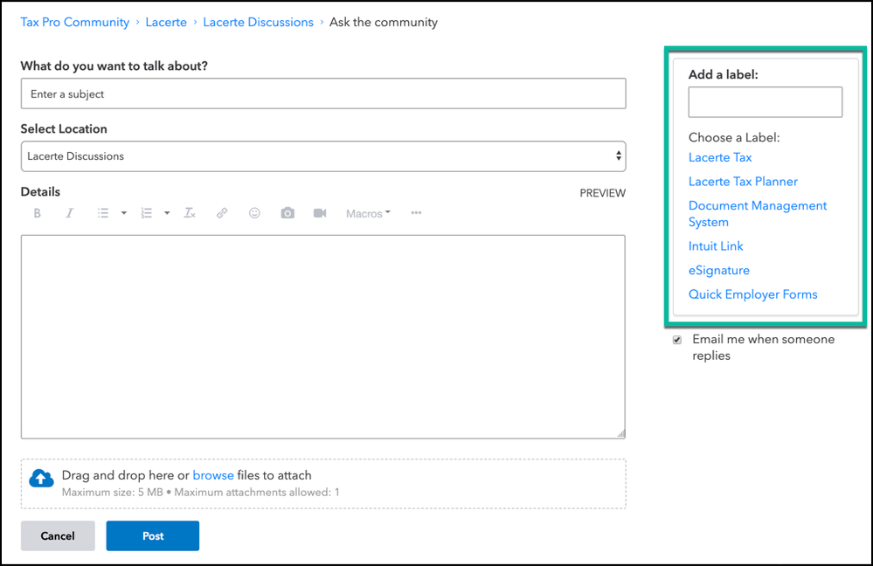Screen dimensions: 873x566
Task: Go to Lacerte Discussions breadcrumb
Action: (x=258, y=22)
